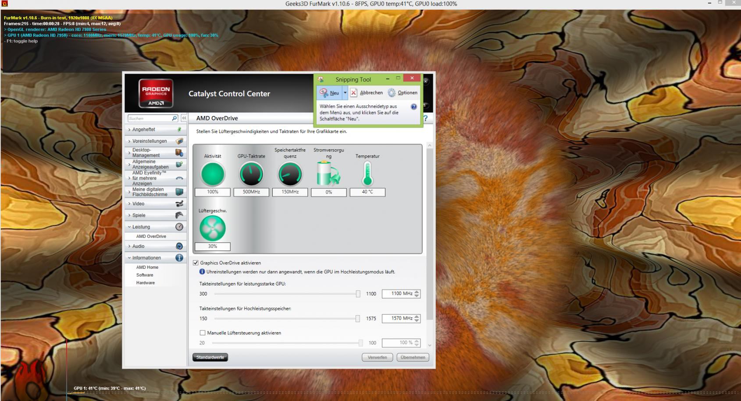
Task: Click the Allgemeine Anzeigeaufgaben monitor icon
Action: pyautogui.click(x=179, y=164)
